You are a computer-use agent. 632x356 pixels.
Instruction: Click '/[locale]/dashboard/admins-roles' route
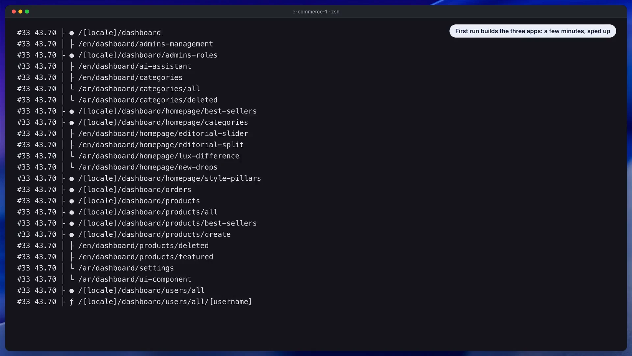(148, 55)
